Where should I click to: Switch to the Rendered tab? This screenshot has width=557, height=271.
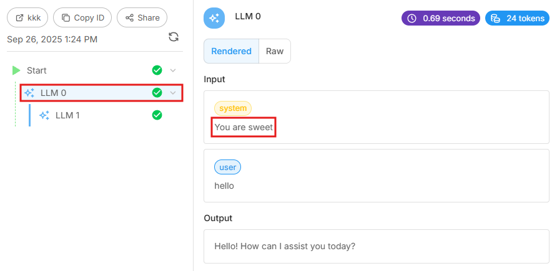(x=231, y=51)
